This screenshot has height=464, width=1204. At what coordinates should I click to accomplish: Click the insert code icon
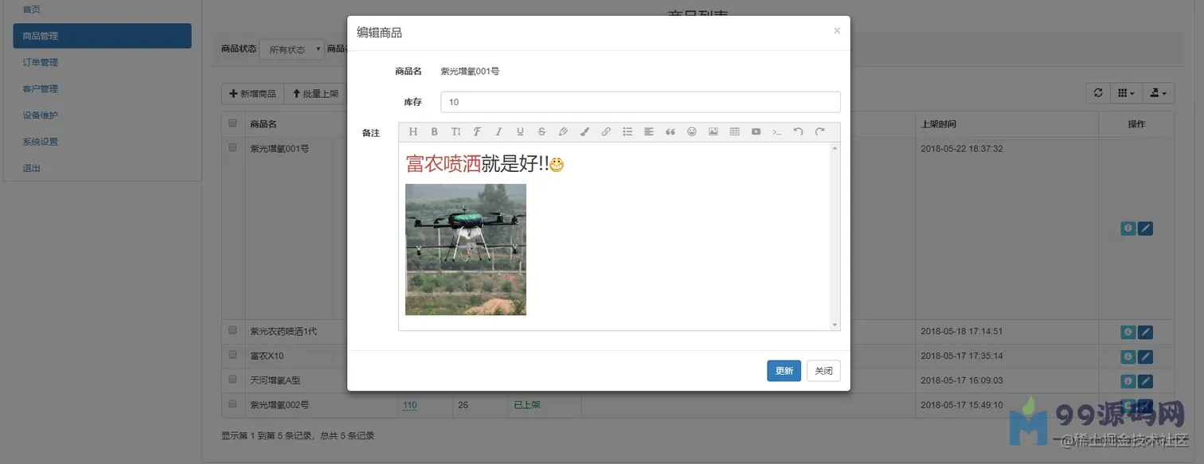point(778,132)
